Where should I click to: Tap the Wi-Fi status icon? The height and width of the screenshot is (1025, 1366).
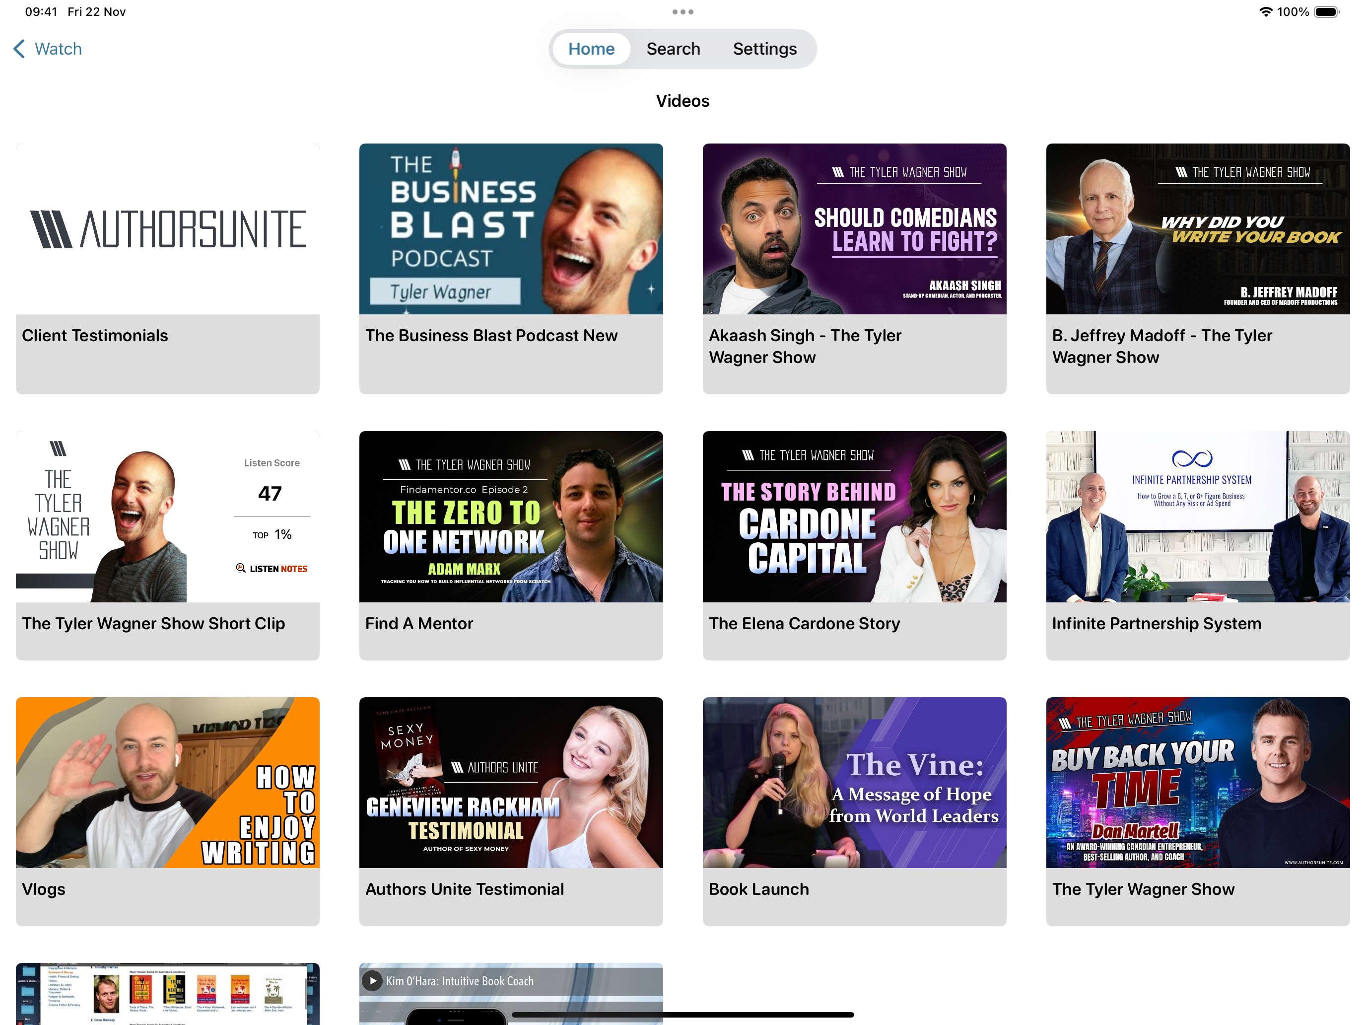coord(1265,12)
